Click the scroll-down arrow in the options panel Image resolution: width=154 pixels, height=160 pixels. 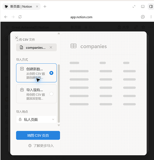(59, 125)
